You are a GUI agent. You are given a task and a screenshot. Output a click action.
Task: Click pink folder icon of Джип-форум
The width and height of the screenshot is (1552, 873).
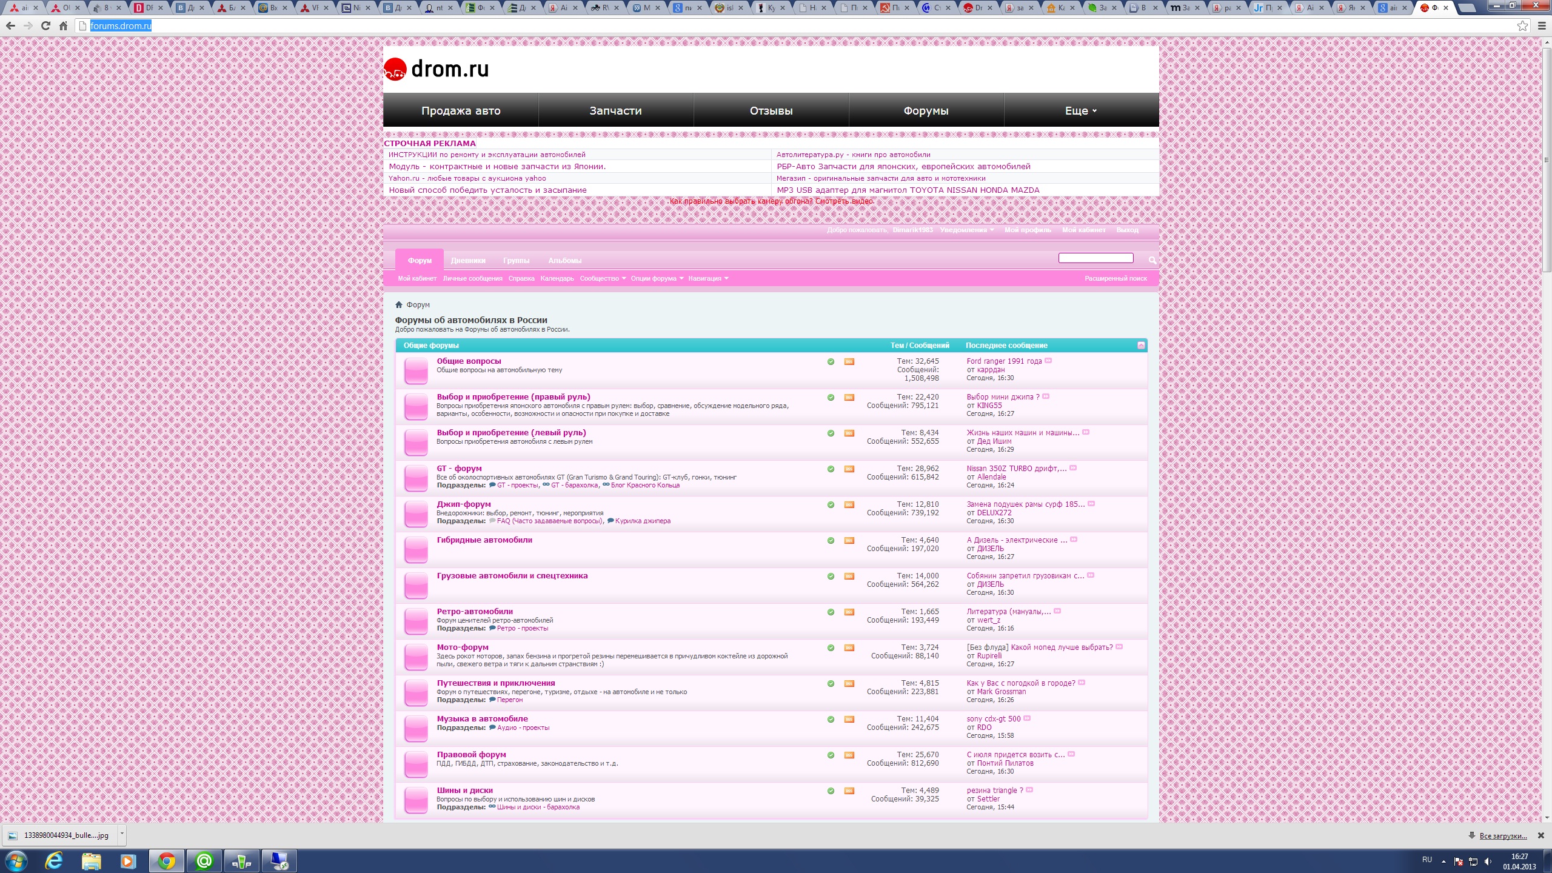pos(416,513)
